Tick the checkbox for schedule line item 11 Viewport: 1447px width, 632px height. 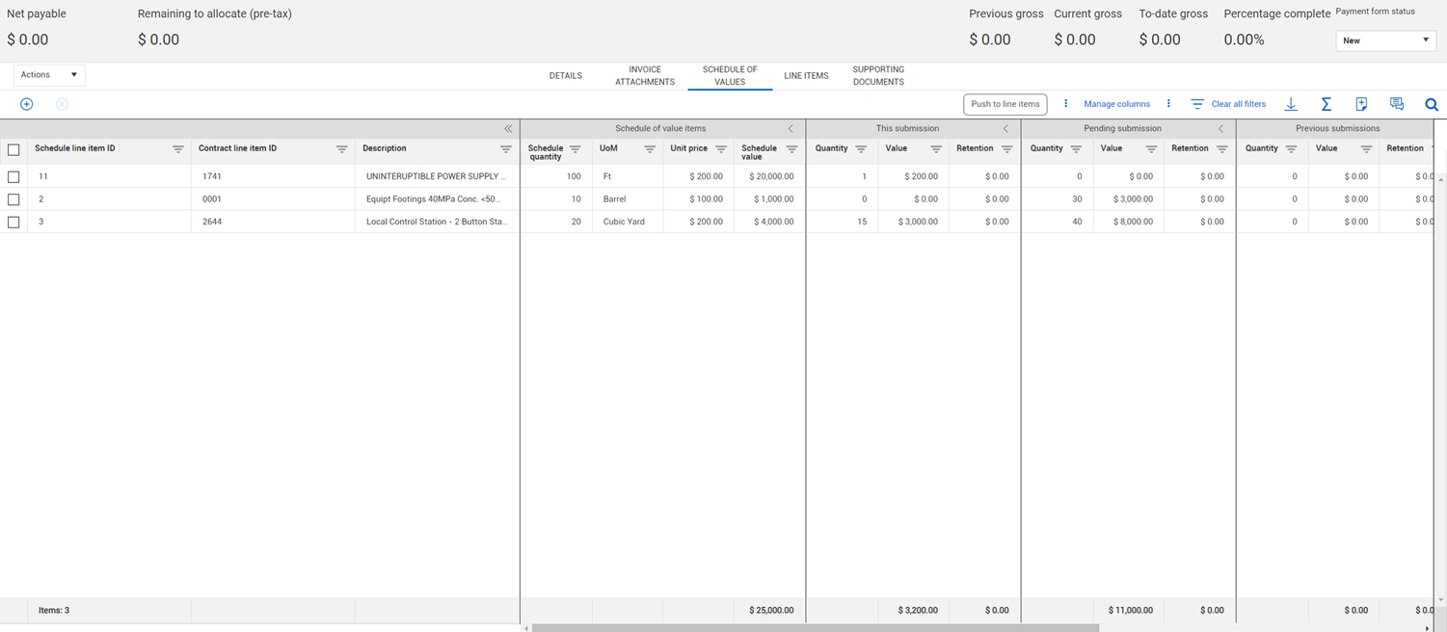[x=13, y=177]
